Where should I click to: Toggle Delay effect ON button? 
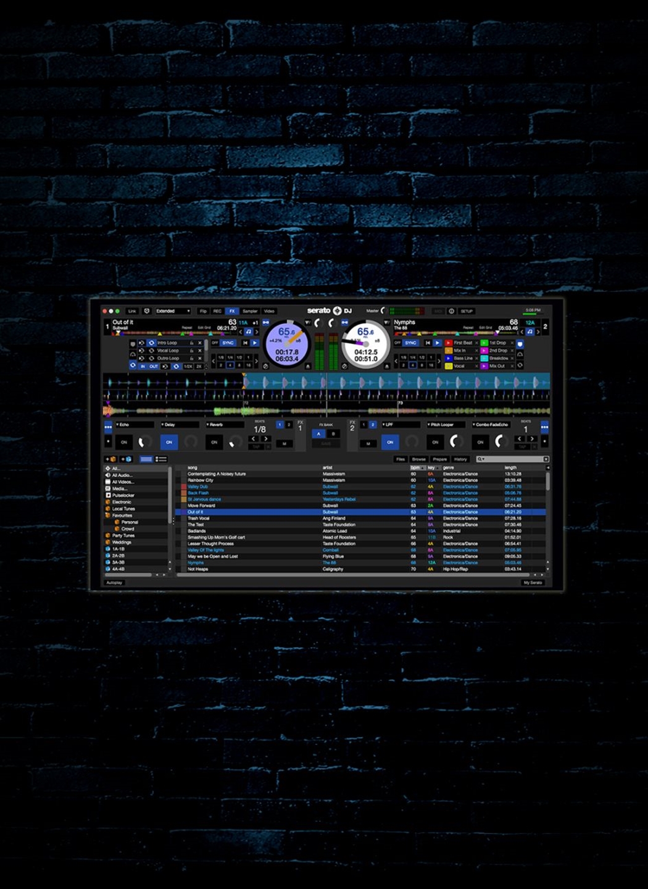(169, 442)
